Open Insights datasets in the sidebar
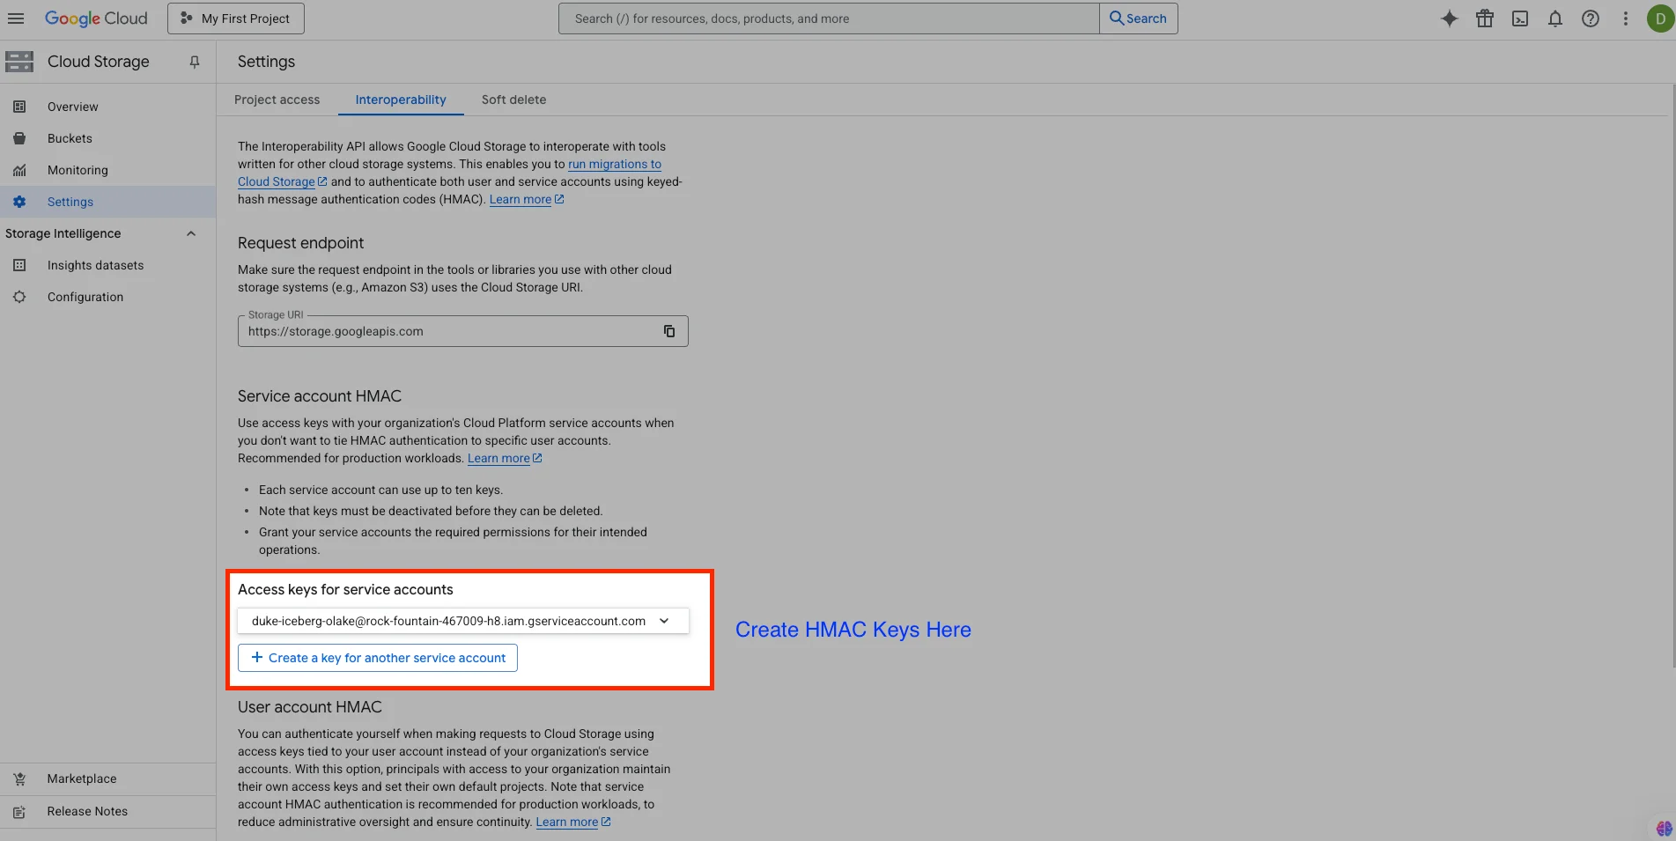Viewport: 1676px width, 841px height. tap(95, 265)
